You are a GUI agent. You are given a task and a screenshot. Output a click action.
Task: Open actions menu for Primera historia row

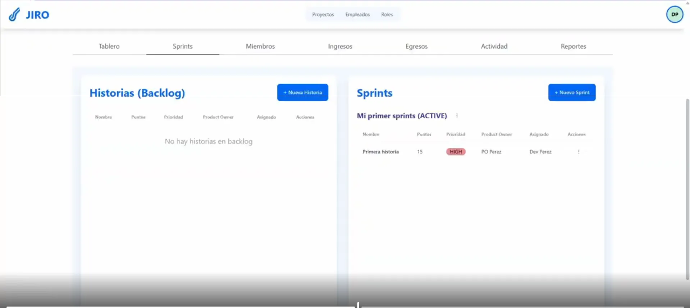579,152
